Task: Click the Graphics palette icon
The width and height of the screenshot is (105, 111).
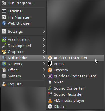Action: (x=4, y=52)
